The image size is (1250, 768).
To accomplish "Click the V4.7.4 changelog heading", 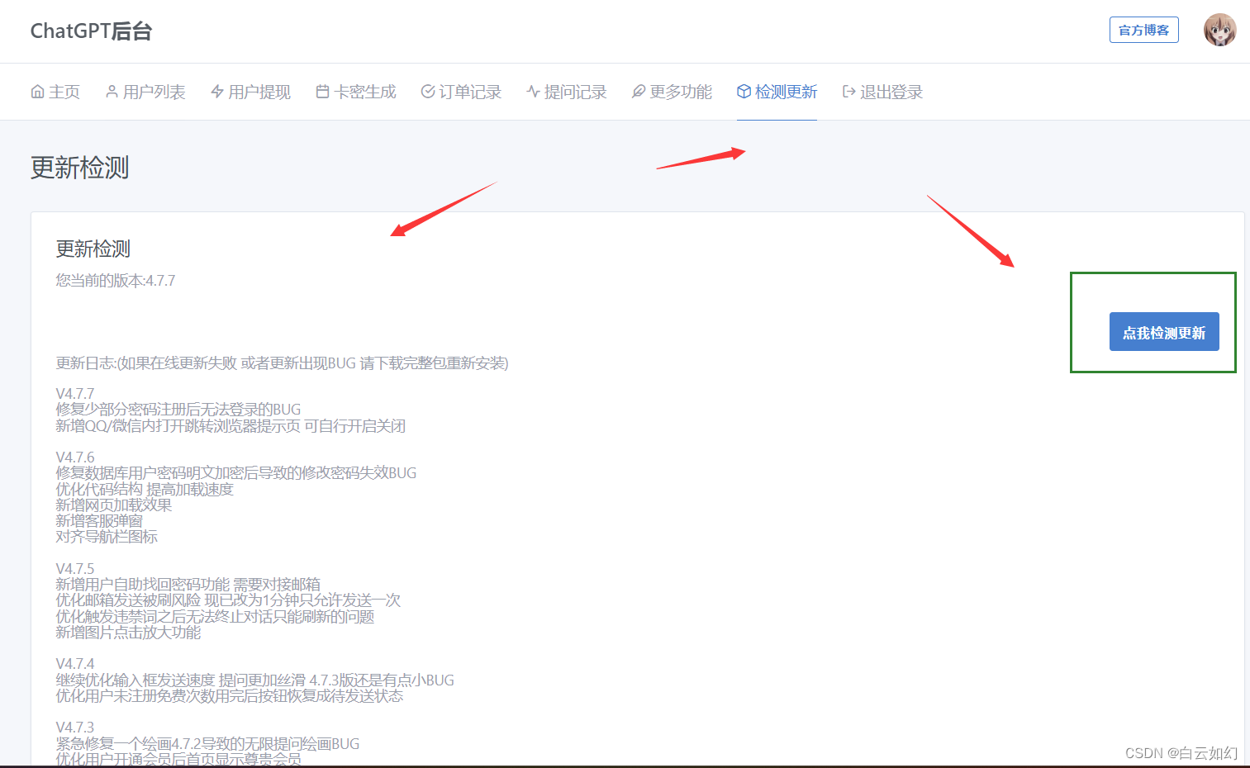I will (x=75, y=664).
